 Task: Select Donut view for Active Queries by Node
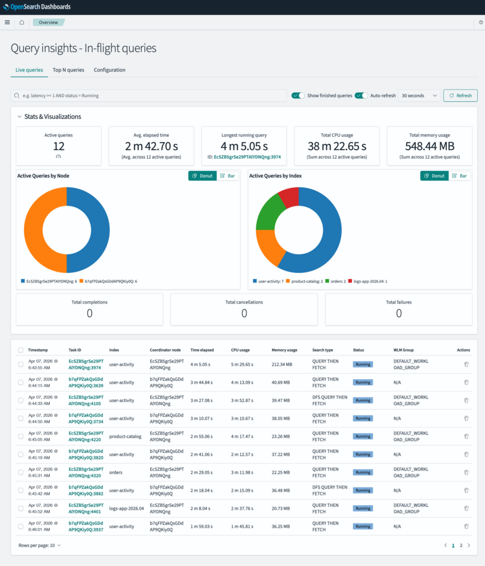click(x=202, y=176)
